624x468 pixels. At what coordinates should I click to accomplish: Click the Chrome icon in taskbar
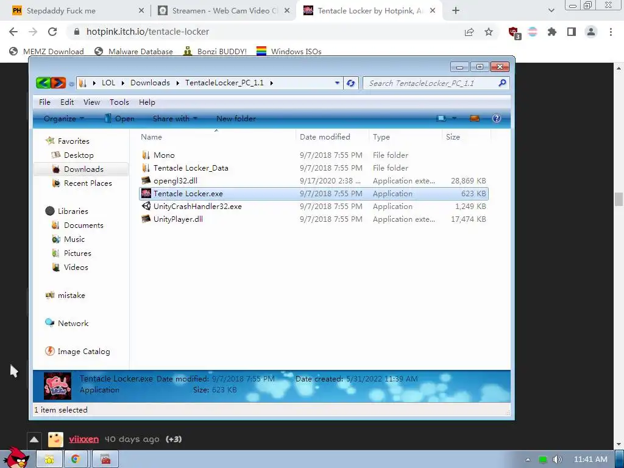pos(75,459)
